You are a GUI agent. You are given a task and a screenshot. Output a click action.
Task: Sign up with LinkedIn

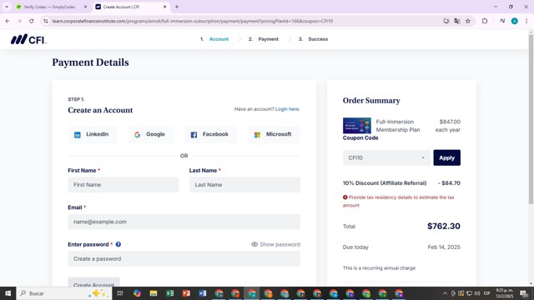pos(93,134)
